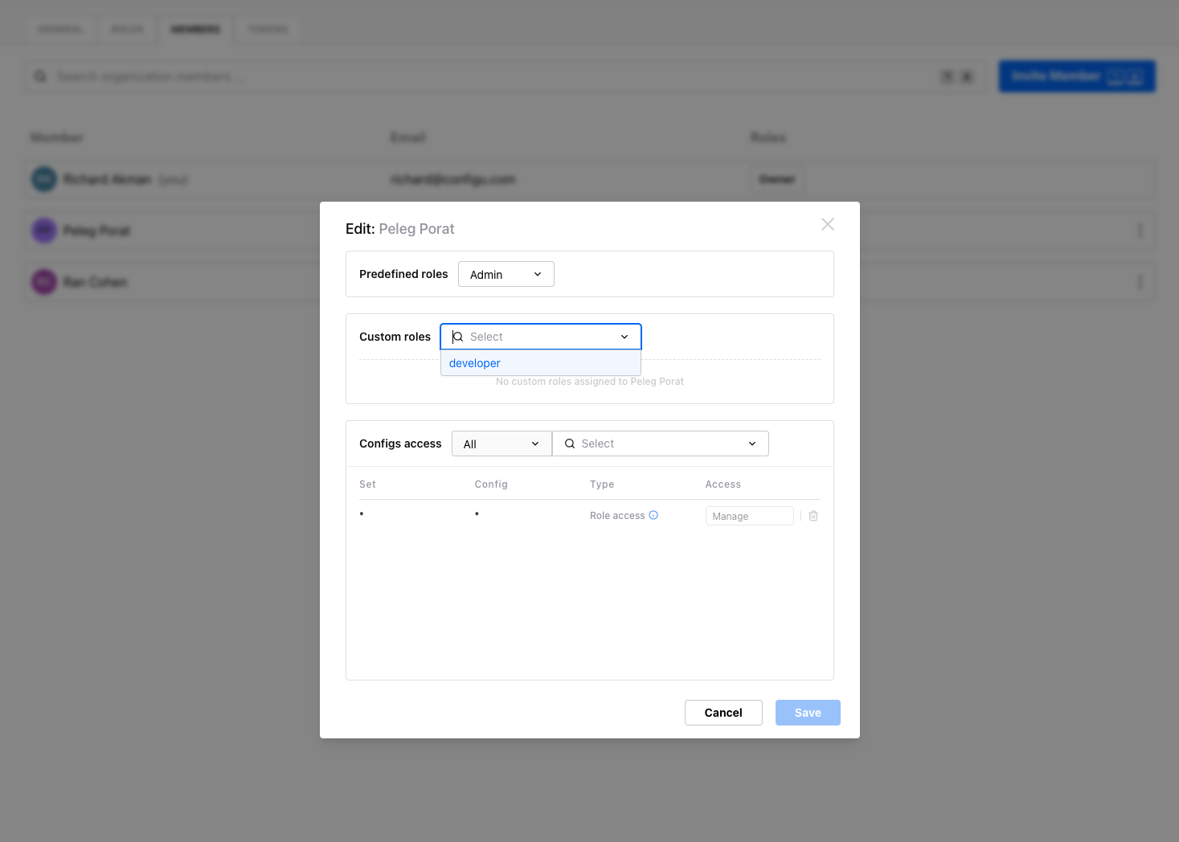Click the Invite Member button in background
The image size is (1179, 842).
point(1077,76)
